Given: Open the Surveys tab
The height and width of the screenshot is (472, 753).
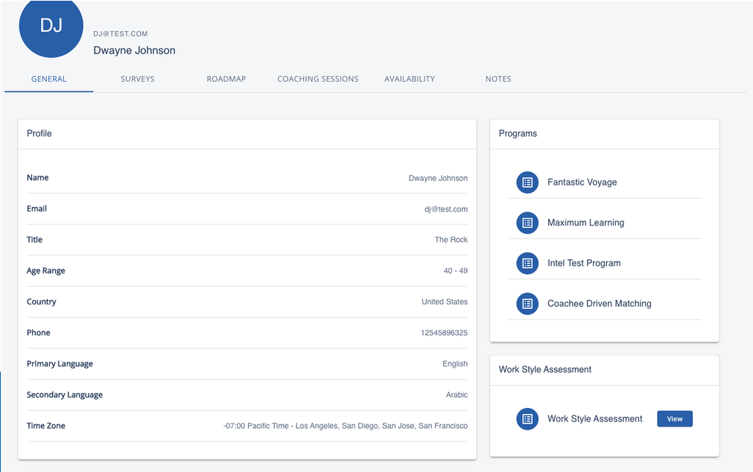Looking at the screenshot, I should pyautogui.click(x=138, y=79).
